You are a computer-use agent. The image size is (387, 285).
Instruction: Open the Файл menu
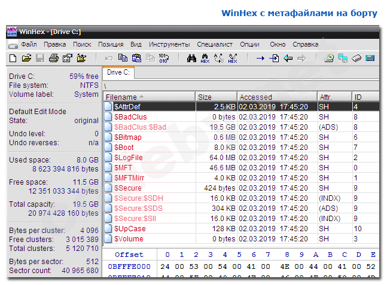tap(28, 44)
